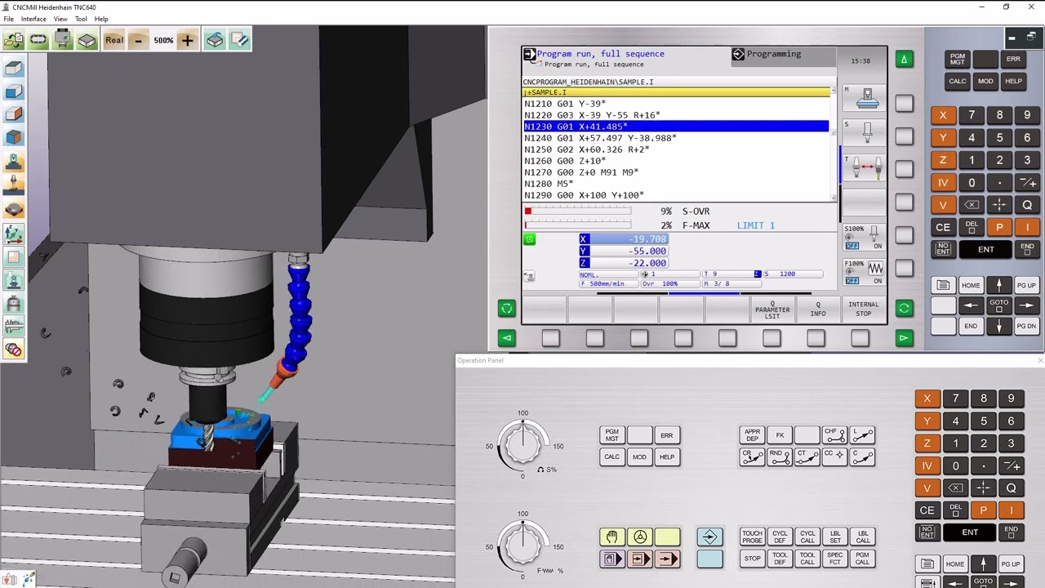Click the T tool change status tile
The height and width of the screenshot is (588, 1045).
864,168
